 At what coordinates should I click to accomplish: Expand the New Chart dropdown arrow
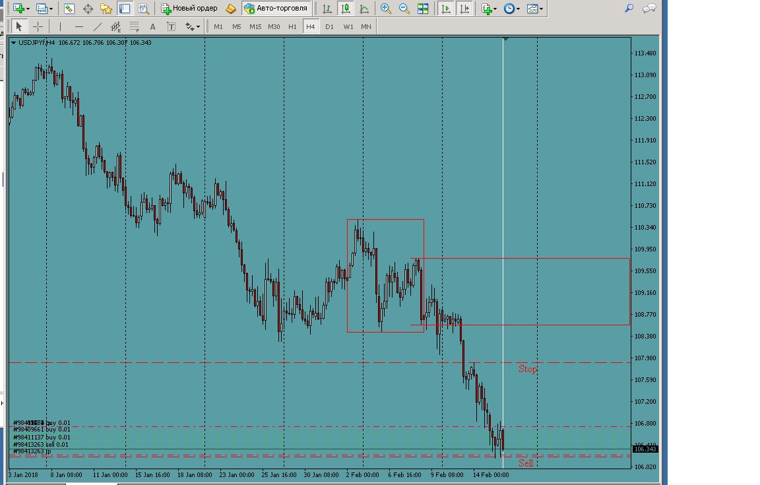pos(28,9)
